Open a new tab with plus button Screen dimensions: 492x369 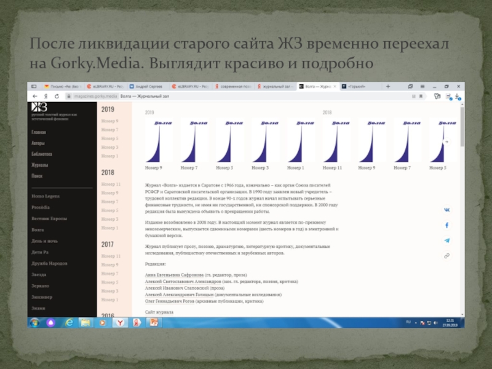click(388, 86)
